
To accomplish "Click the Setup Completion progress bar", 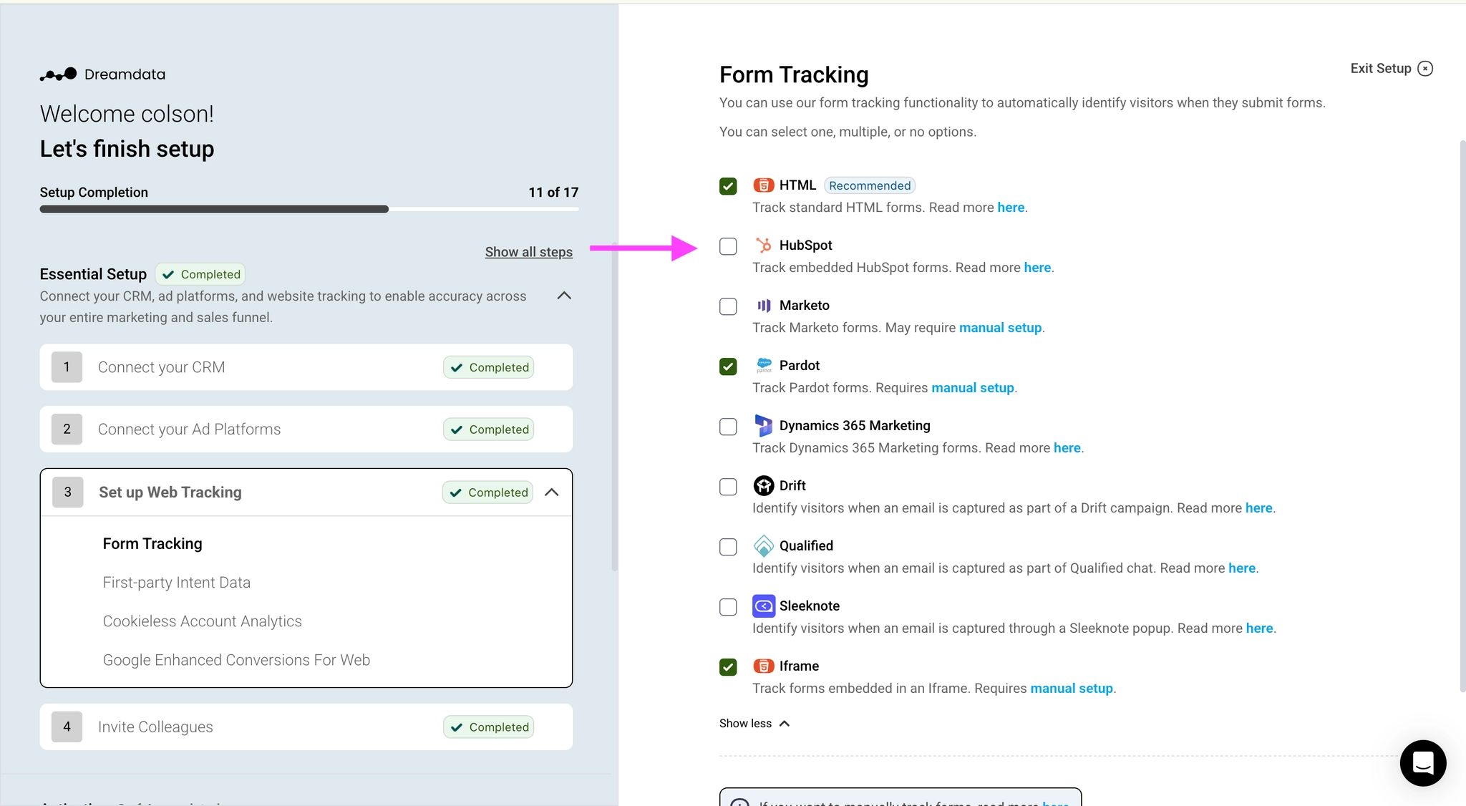I will coord(309,209).
